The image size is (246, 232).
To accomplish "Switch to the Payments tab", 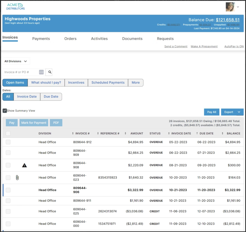I will [41, 39].
